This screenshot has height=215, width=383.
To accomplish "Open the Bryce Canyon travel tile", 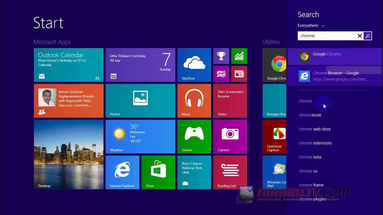I will point(194,172).
